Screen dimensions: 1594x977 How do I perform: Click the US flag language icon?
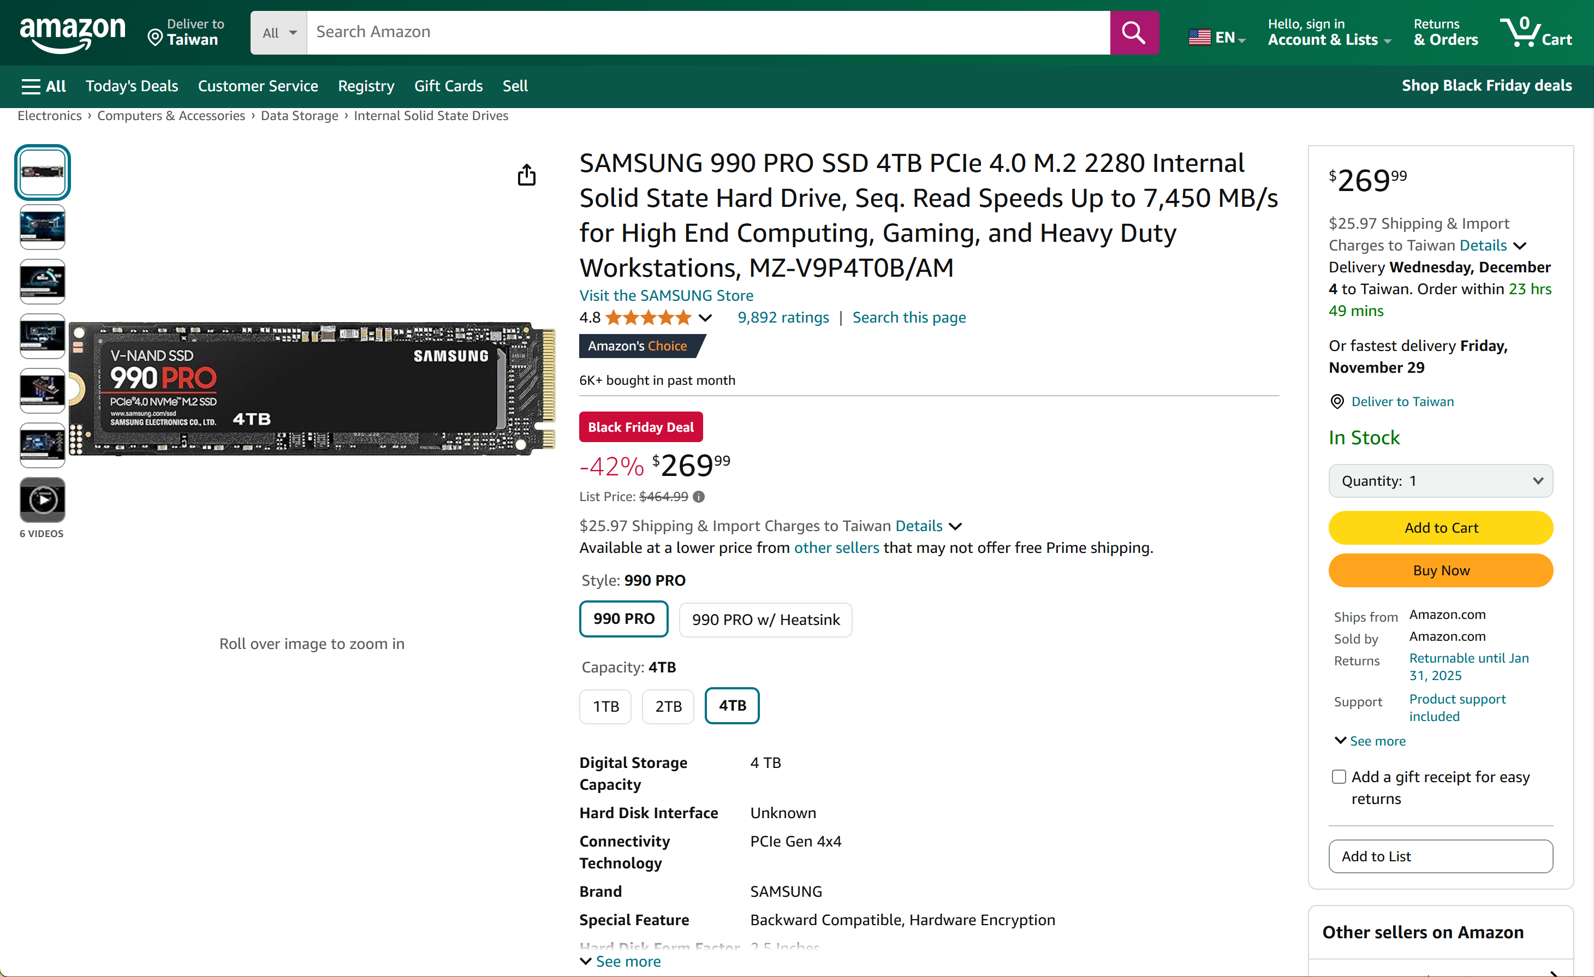(x=1199, y=38)
